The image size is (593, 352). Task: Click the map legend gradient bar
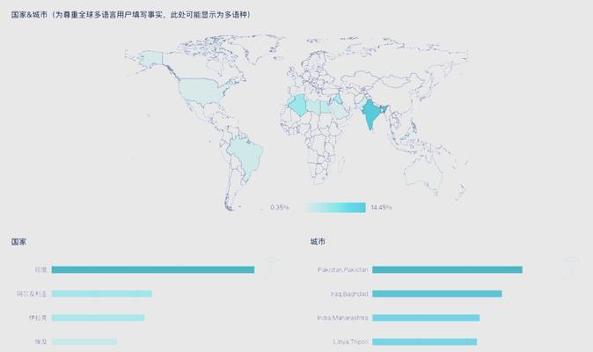pos(334,207)
